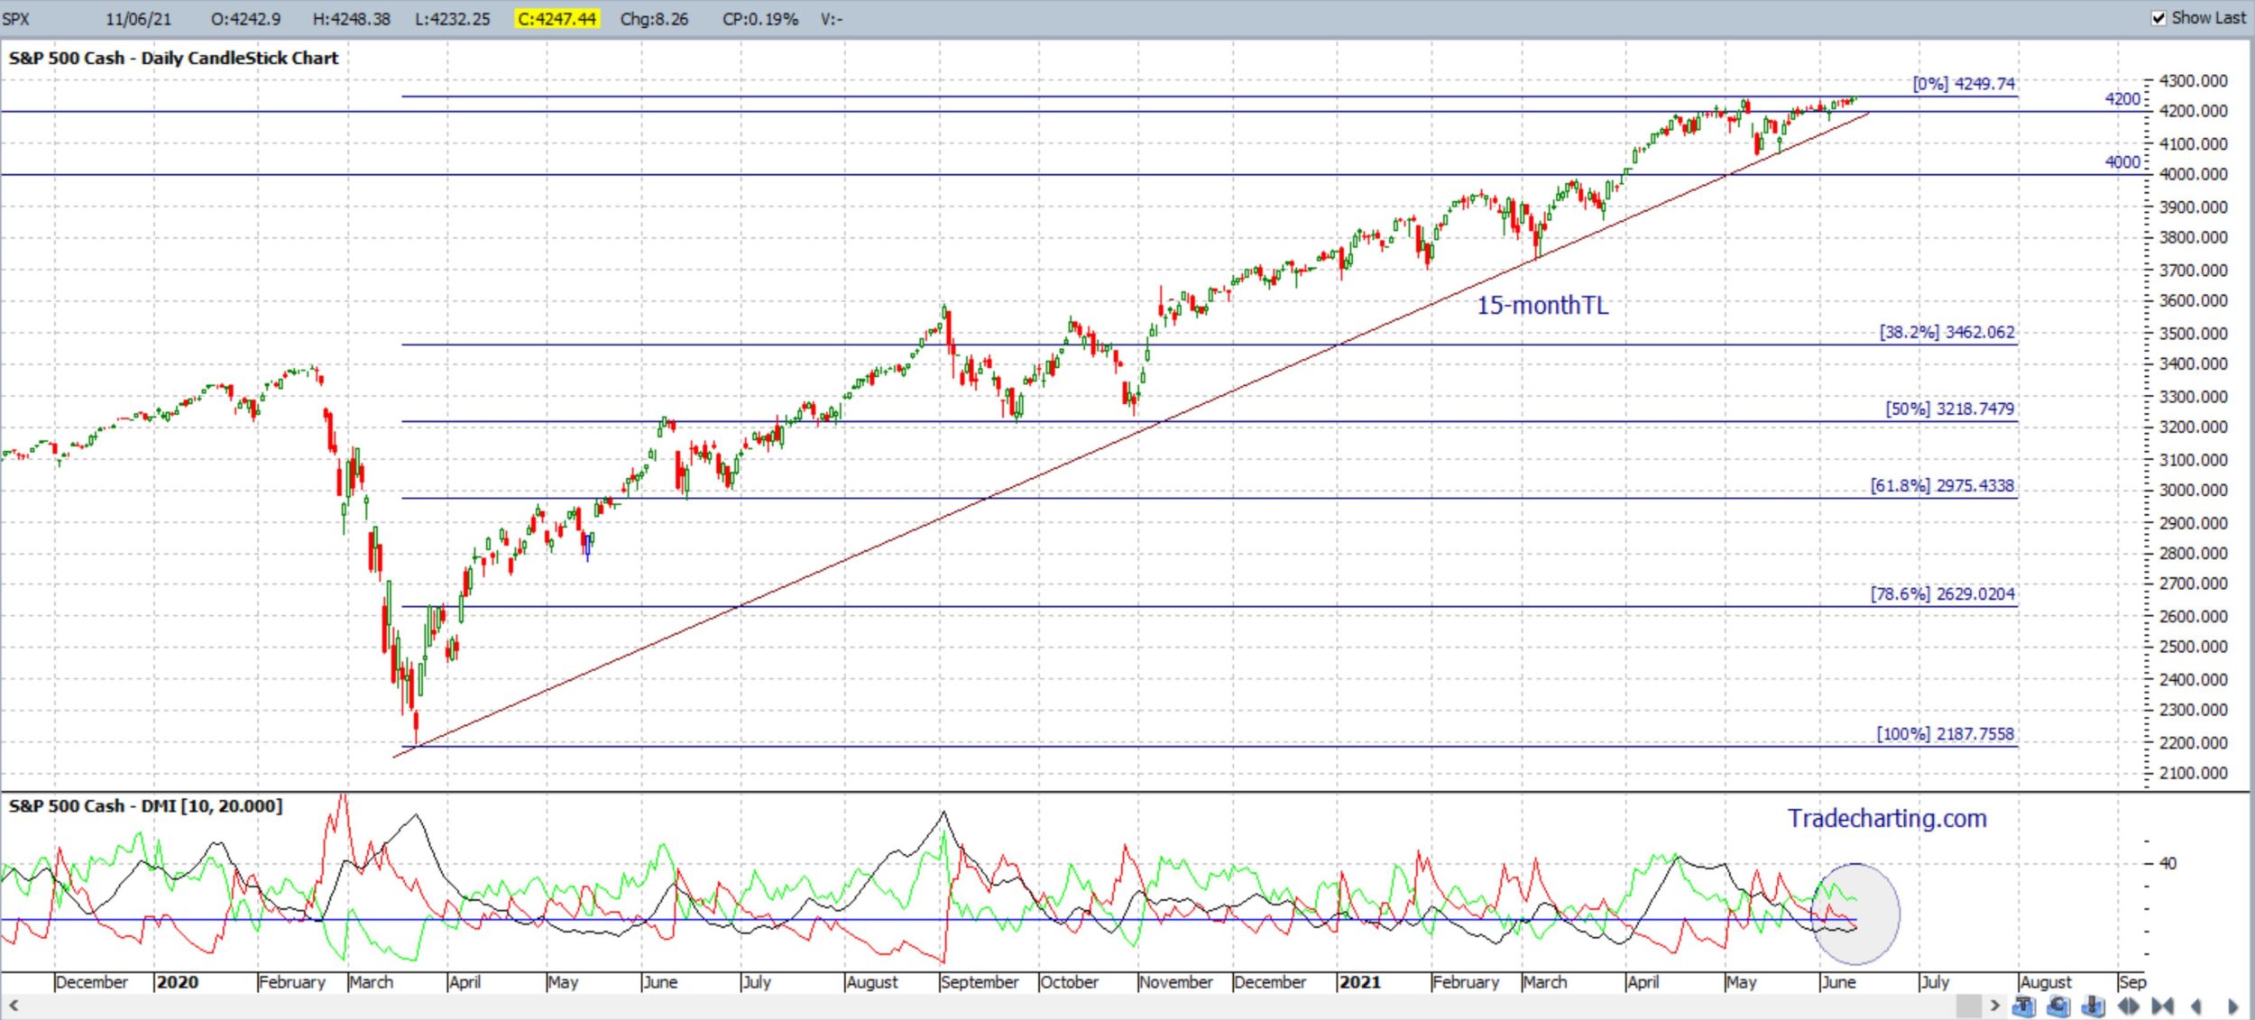
Task: Click the March label following 2020 on the time axis
Action: 372,981
